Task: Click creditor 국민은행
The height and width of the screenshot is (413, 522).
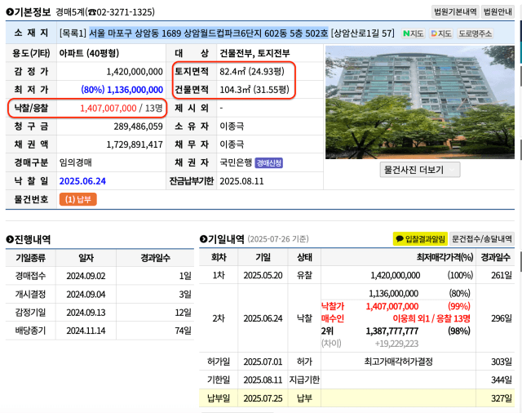Action: click(x=236, y=162)
